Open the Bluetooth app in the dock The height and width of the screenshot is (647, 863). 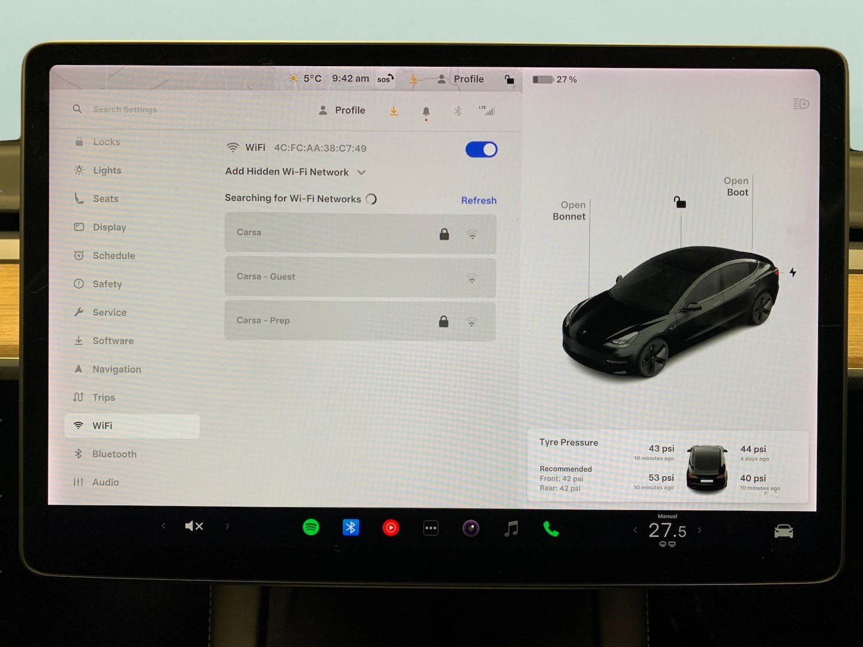pyautogui.click(x=351, y=527)
